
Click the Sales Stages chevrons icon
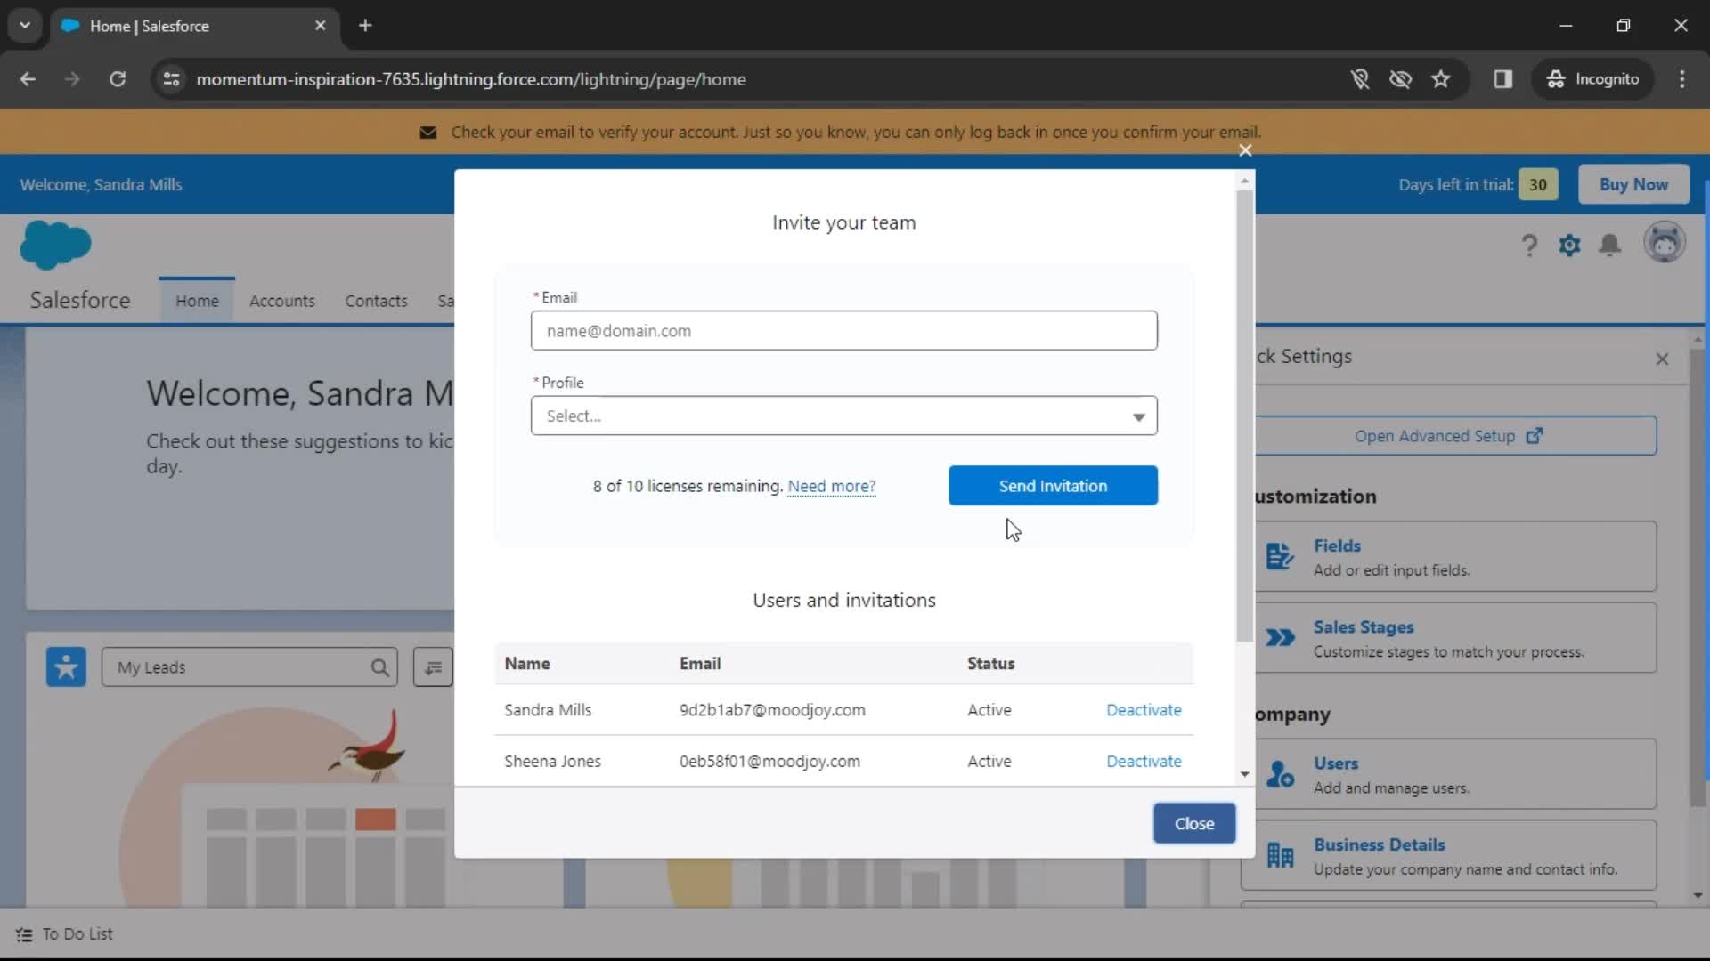pos(1280,638)
